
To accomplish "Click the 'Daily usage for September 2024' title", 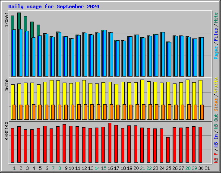I will [x=54, y=6].
